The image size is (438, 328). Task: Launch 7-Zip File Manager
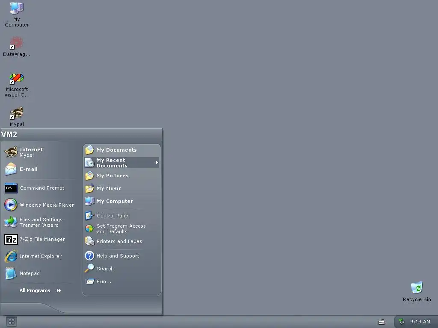pos(40,239)
